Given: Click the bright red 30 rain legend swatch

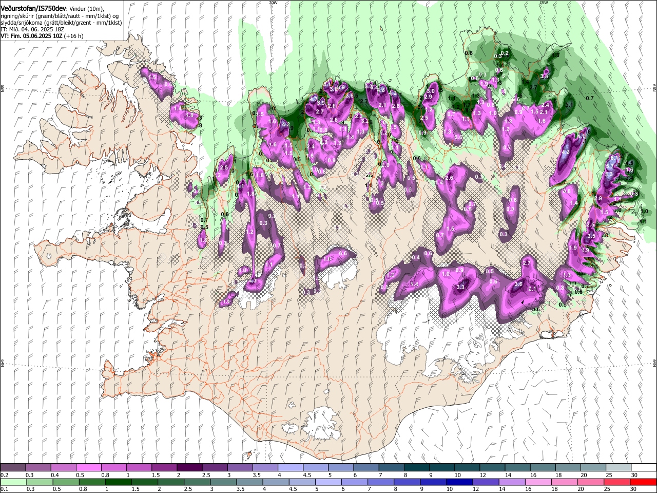Looking at the screenshot, I should click(x=643, y=482).
